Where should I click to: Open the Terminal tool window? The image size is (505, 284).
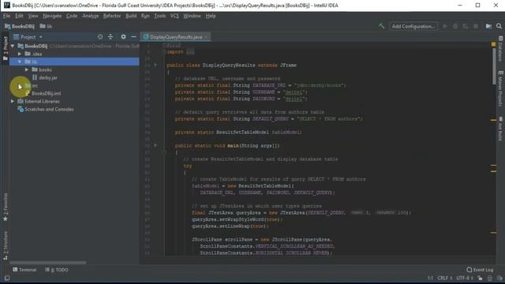coord(24,270)
